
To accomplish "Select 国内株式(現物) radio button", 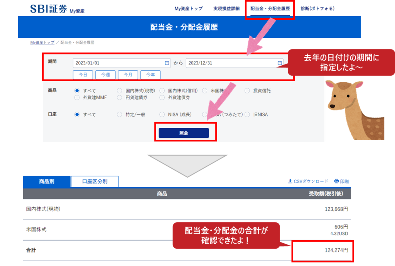I will pyautogui.click(x=120, y=91).
